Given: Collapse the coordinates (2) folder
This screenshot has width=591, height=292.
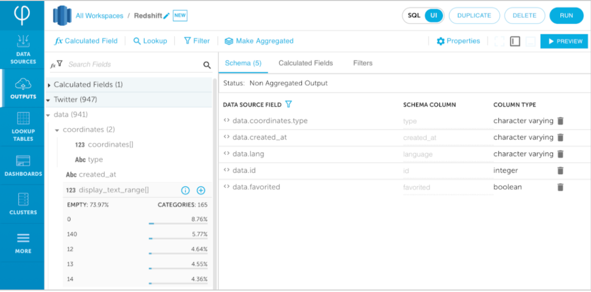Looking at the screenshot, I should 58,130.
